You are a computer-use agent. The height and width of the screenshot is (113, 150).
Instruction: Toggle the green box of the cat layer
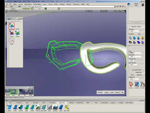pos(46,9)
